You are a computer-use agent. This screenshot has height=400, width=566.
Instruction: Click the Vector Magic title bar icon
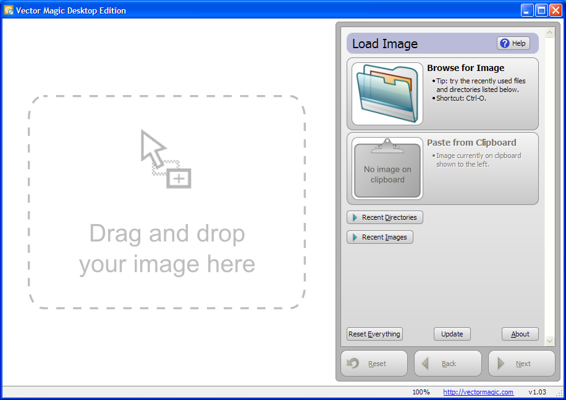coord(8,10)
